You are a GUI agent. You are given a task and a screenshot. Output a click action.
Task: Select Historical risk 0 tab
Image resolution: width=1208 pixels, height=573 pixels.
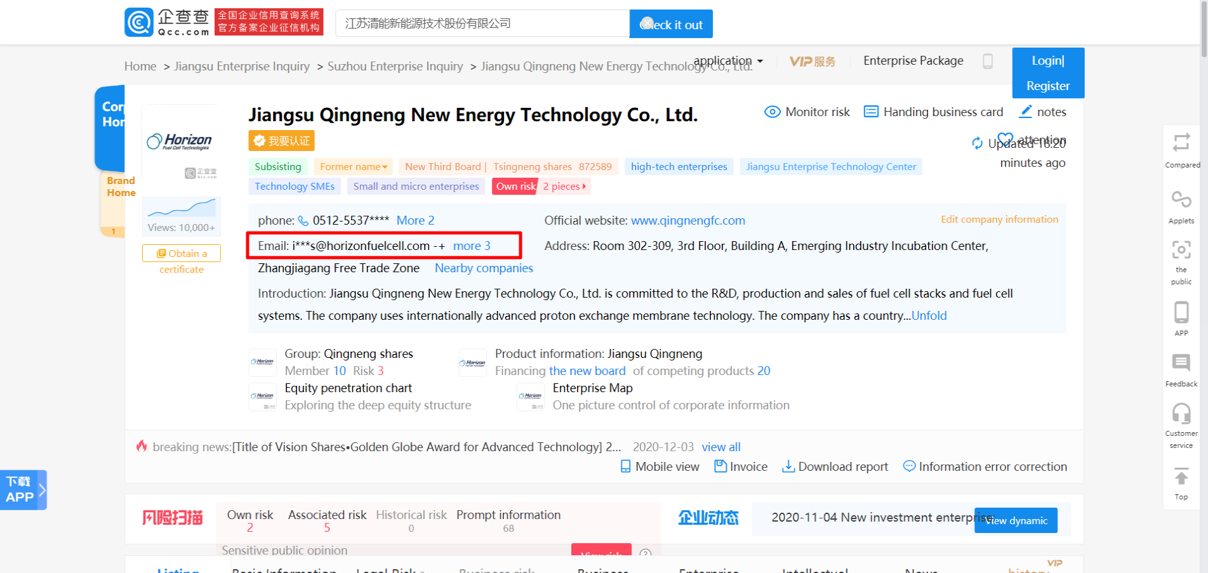[x=411, y=521]
